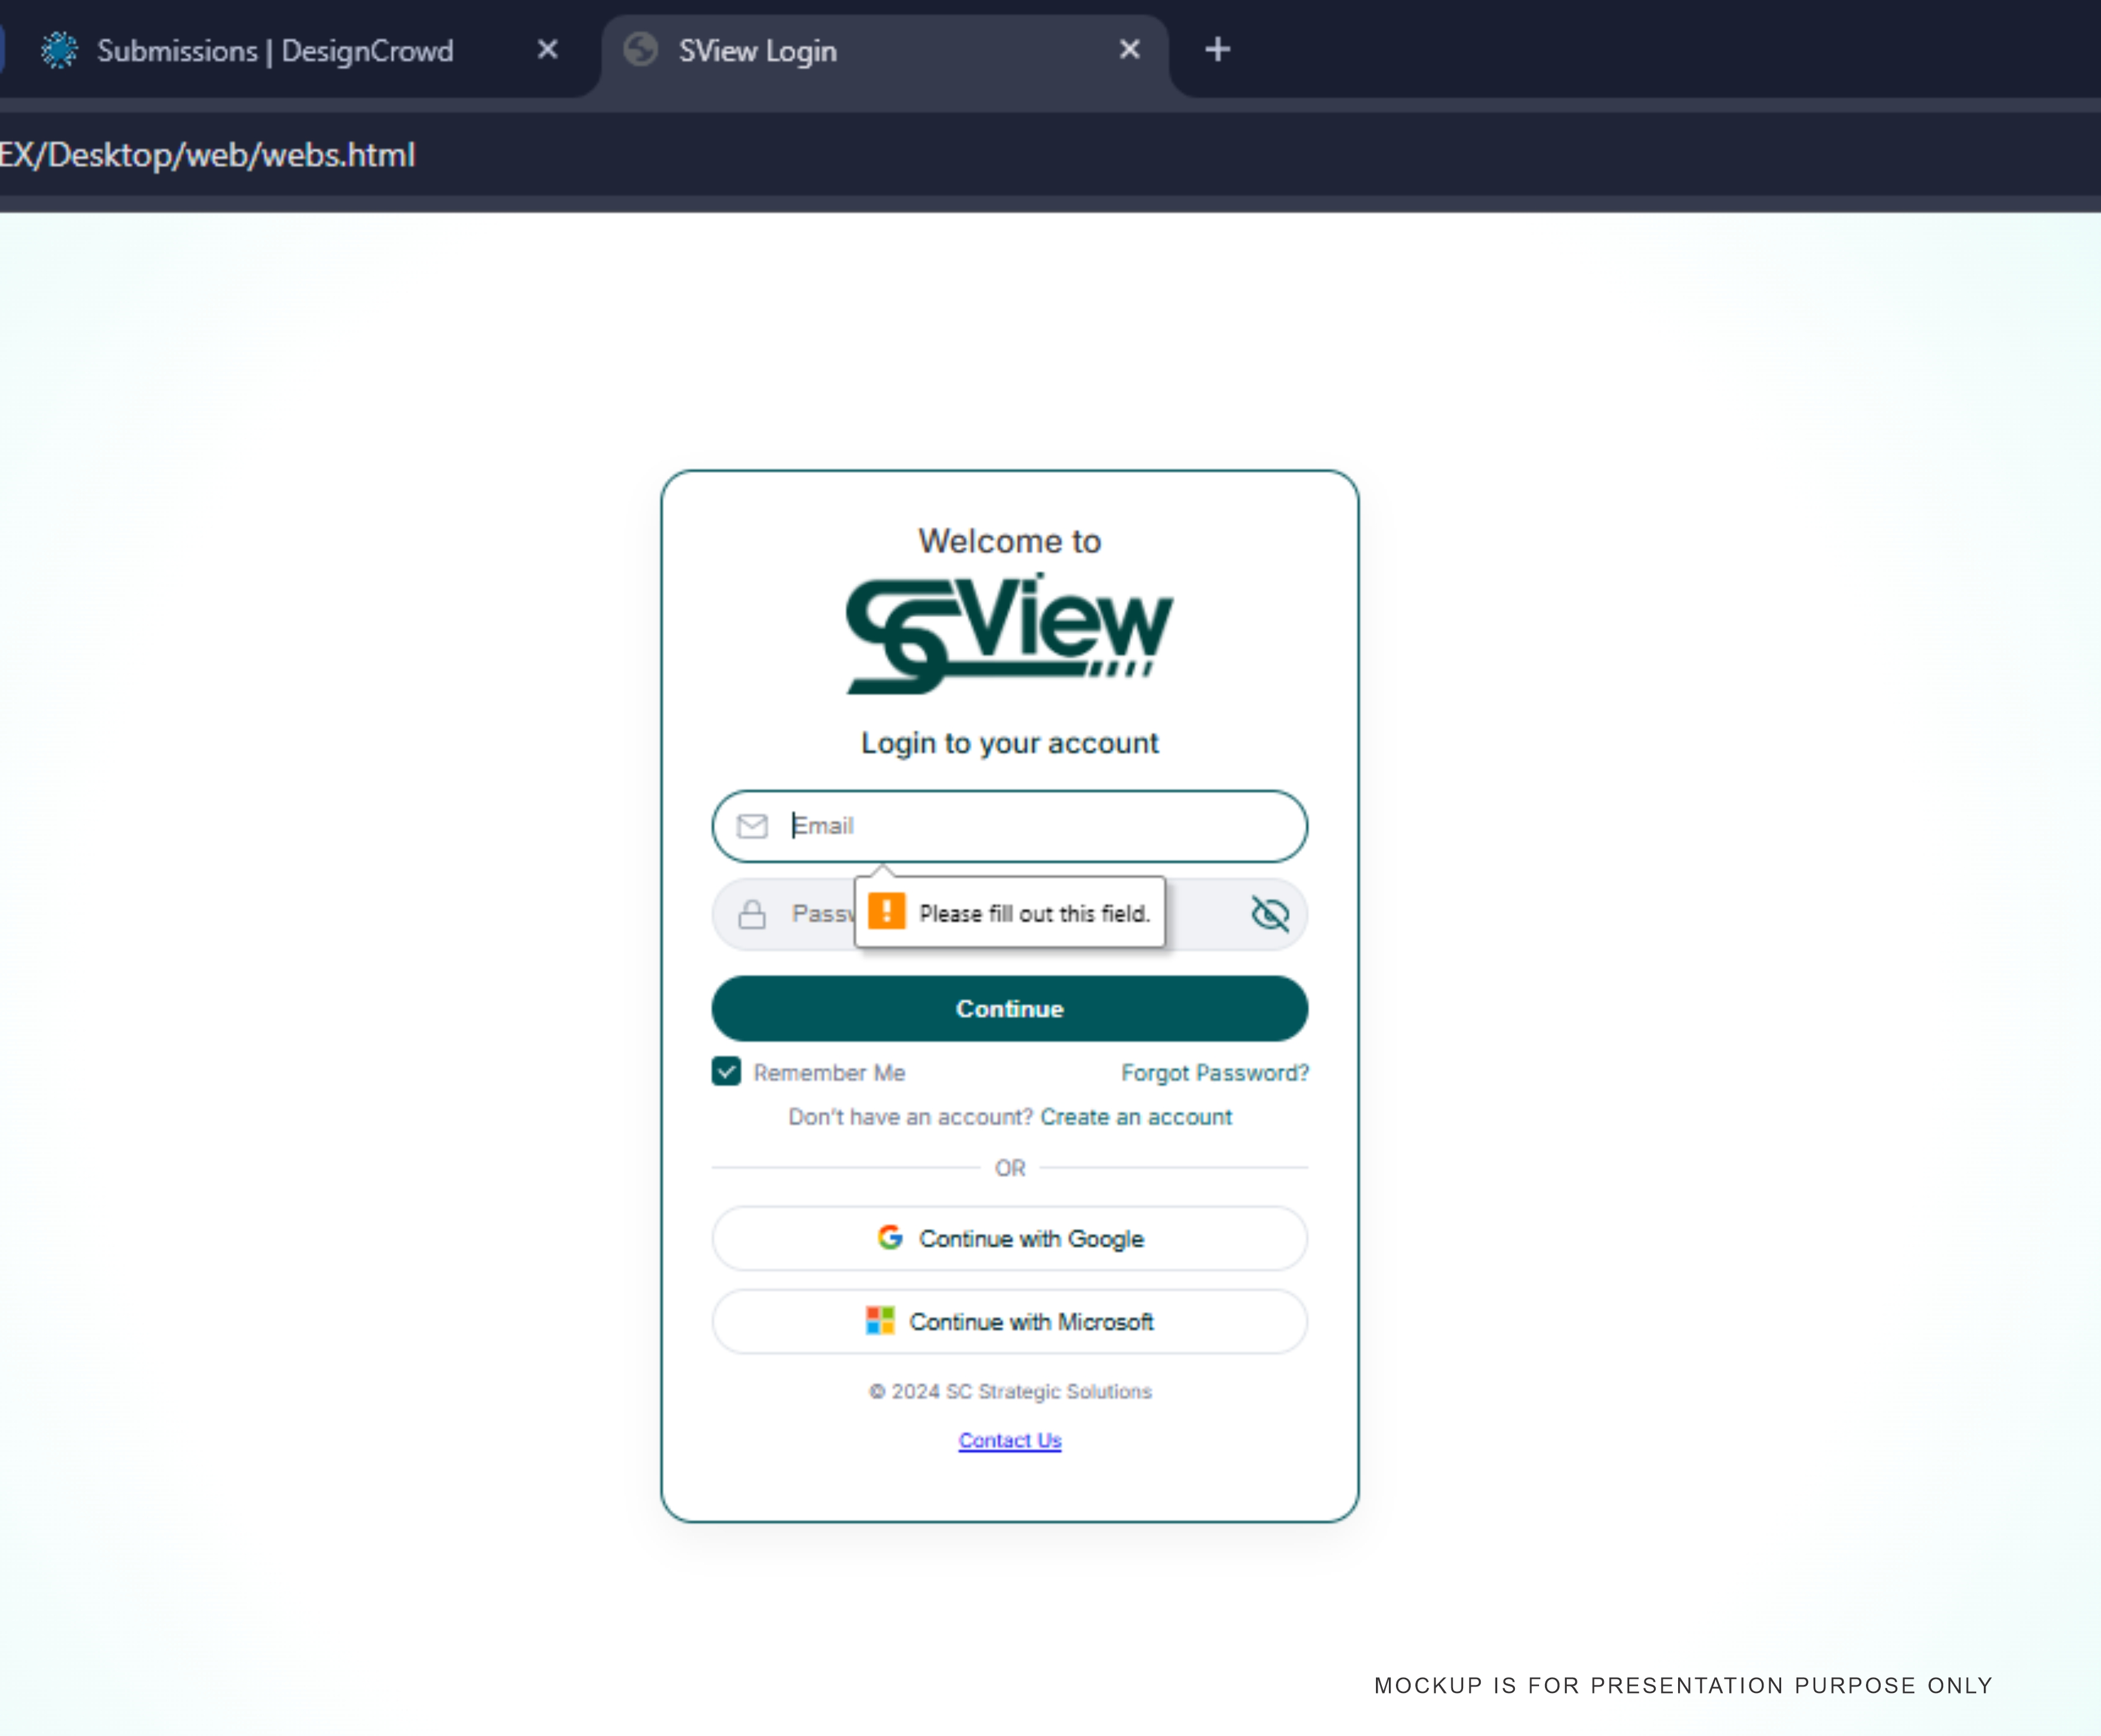The width and height of the screenshot is (2101, 1736).
Task: Click the Remember Me label text
Action: (829, 1073)
